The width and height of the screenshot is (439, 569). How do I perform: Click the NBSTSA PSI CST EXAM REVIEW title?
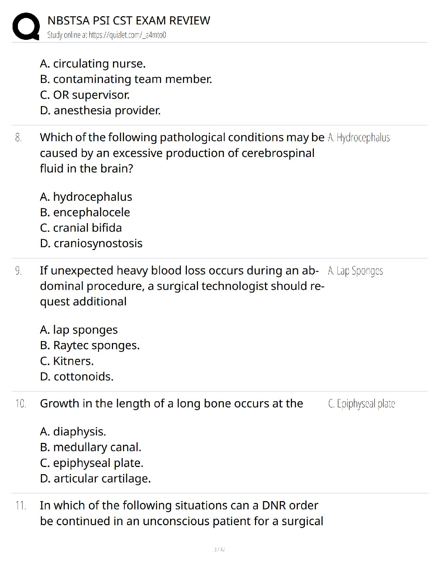coord(129,20)
